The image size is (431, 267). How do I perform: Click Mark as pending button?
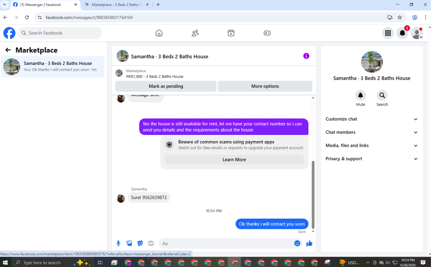point(166,86)
